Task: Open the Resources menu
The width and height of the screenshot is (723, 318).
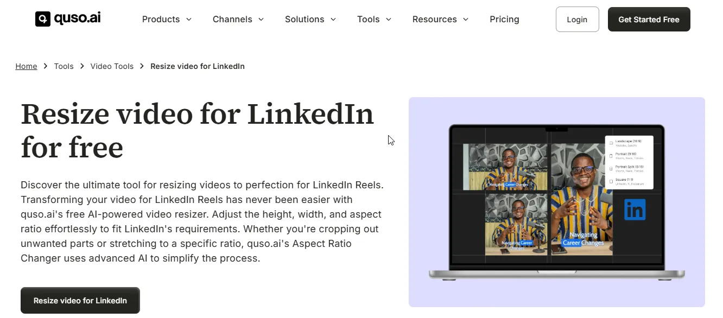Action: [x=434, y=20]
